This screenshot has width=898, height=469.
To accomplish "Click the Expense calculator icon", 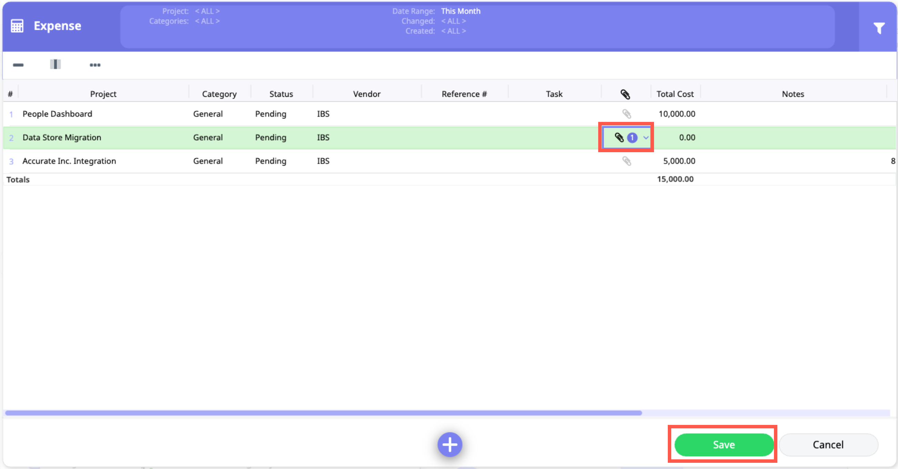I will click(17, 26).
